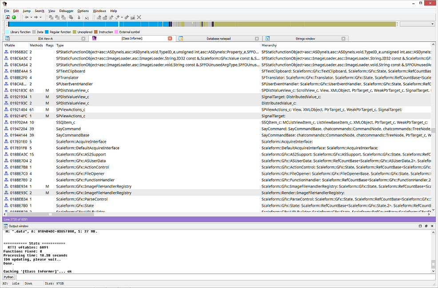Switch to the IDA View-A tab
Image resolution: width=438 pixels, height=288 pixels.
[x=45, y=39]
